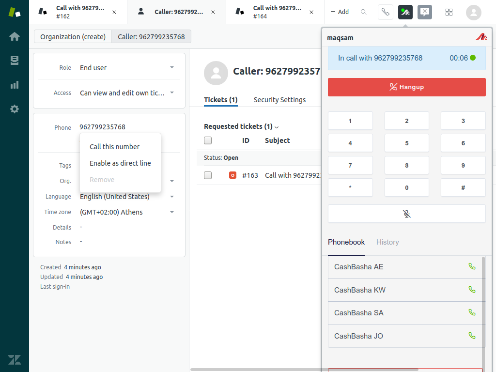
Task: Open the chat notification icon
Action: click(425, 12)
